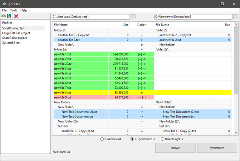Click '[+] ->' action for new file 5.txt
This screenshot has height=161, width=240.
[x=142, y=78]
